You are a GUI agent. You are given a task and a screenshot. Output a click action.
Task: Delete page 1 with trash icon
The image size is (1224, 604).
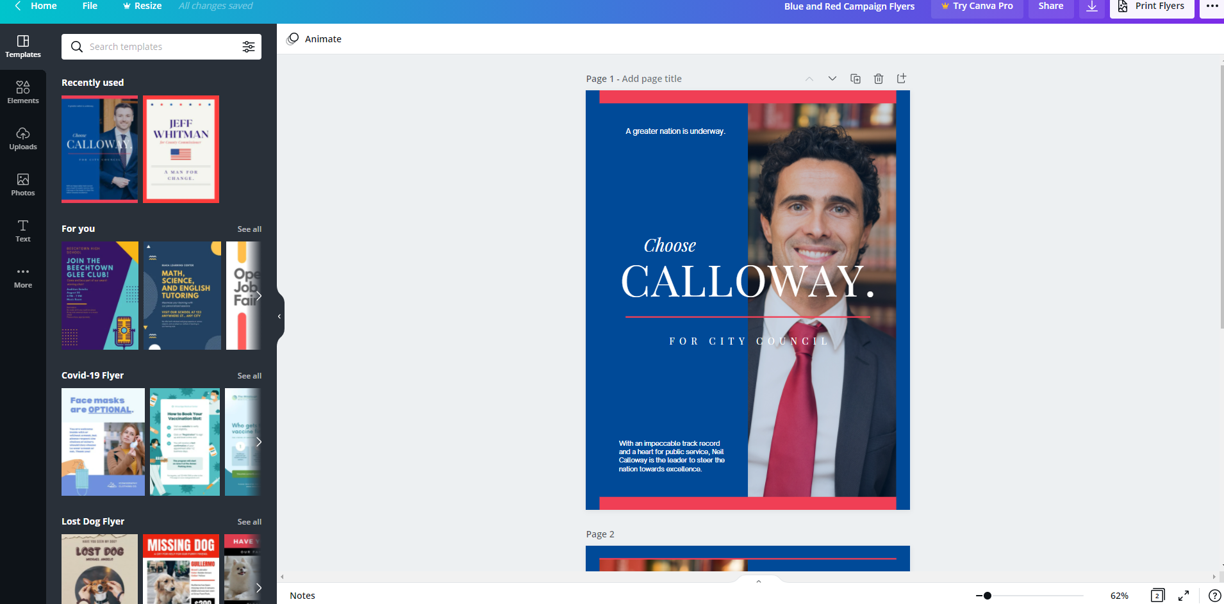click(x=879, y=79)
